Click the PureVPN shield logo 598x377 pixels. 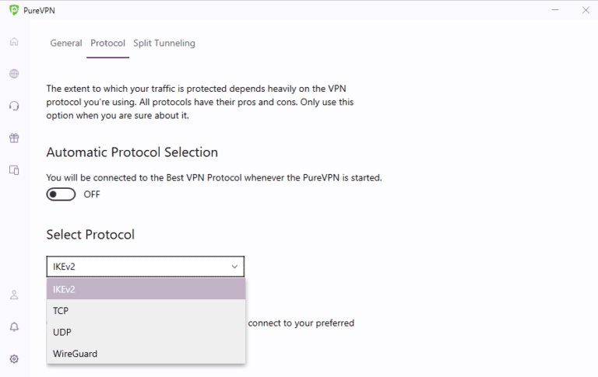[x=14, y=10]
